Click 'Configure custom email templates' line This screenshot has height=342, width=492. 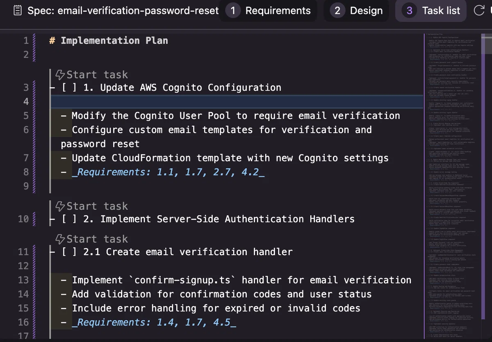coord(216,137)
